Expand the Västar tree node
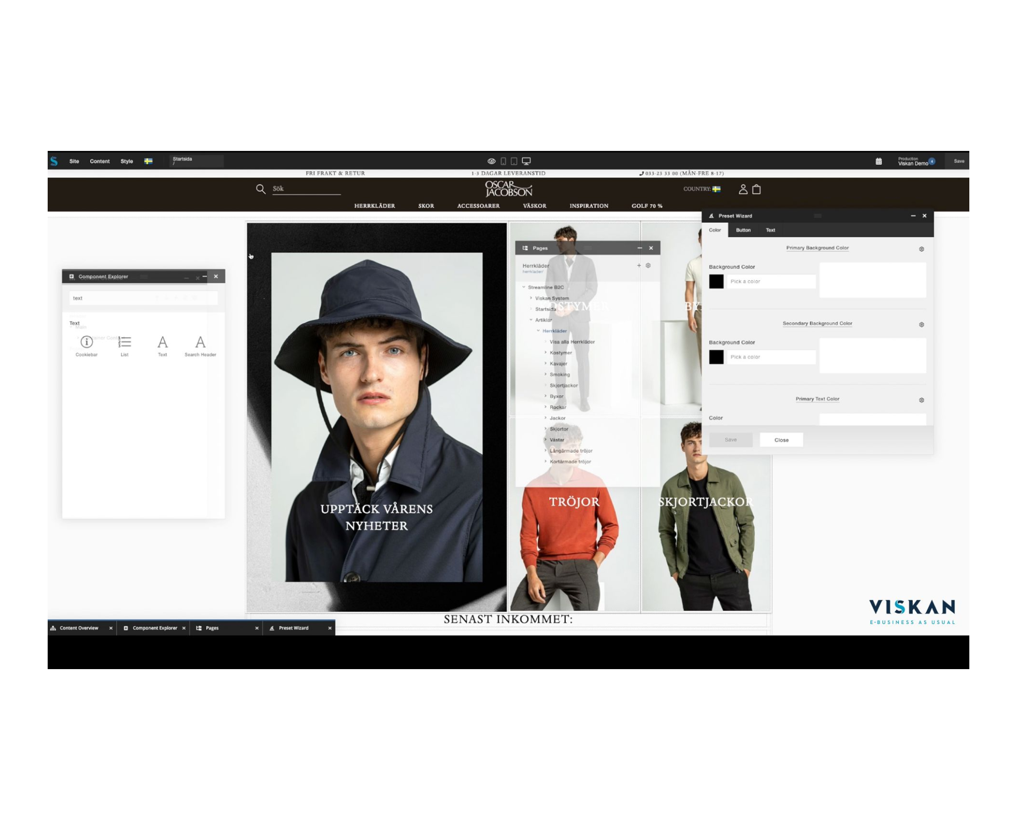 [545, 440]
